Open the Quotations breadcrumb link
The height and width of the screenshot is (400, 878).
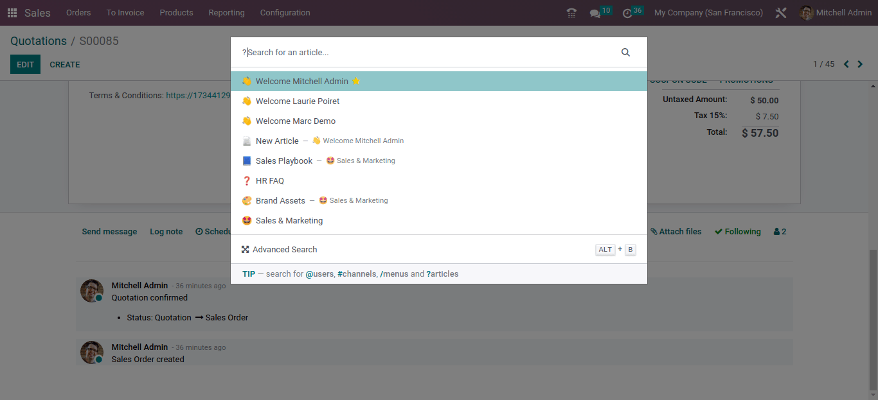pyautogui.click(x=39, y=41)
